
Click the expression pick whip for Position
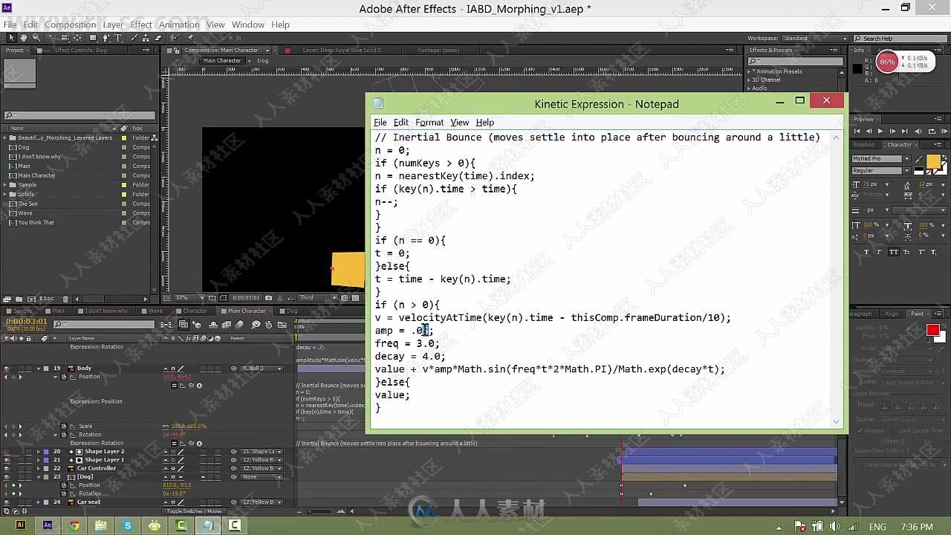191,385
